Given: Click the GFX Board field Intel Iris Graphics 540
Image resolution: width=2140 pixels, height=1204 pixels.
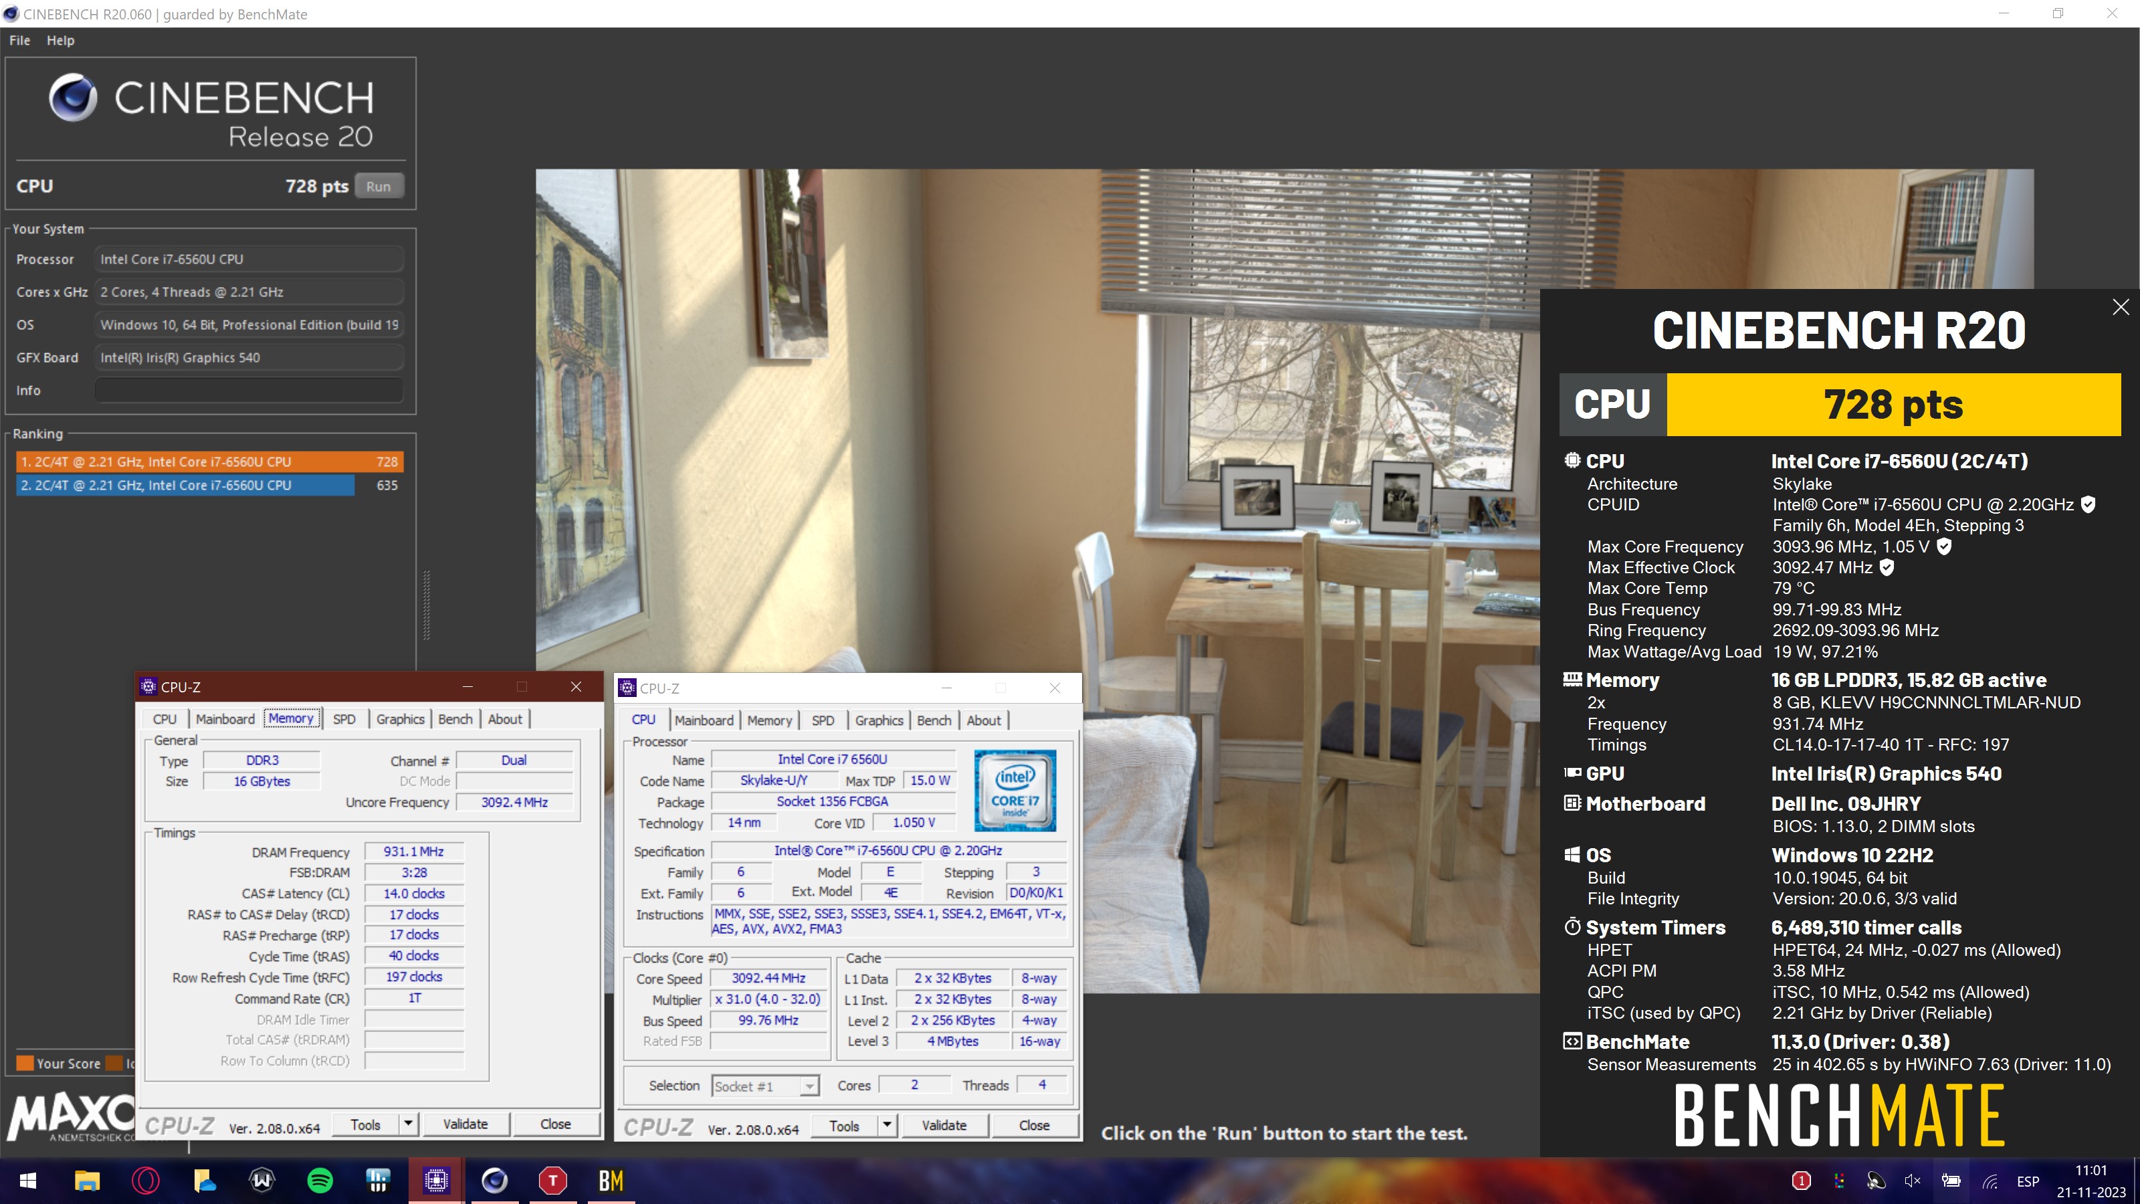Looking at the screenshot, I should pyautogui.click(x=249, y=357).
